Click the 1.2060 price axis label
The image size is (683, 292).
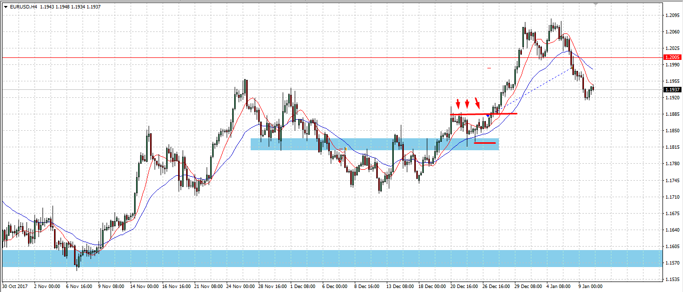671,32
